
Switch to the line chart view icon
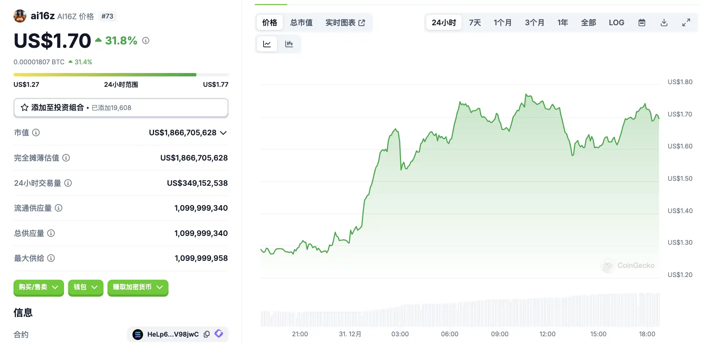click(x=267, y=44)
